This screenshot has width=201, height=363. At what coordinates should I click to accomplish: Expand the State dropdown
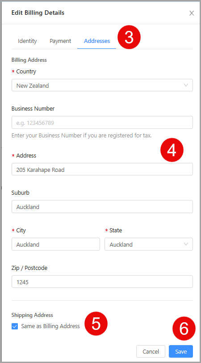[x=149, y=244]
